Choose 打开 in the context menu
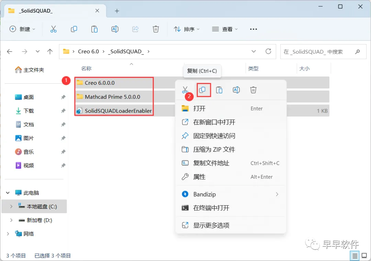The width and height of the screenshot is (371, 261). pos(231,108)
